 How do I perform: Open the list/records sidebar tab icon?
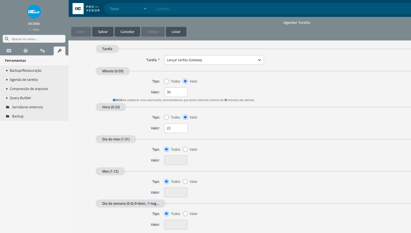click(9, 51)
